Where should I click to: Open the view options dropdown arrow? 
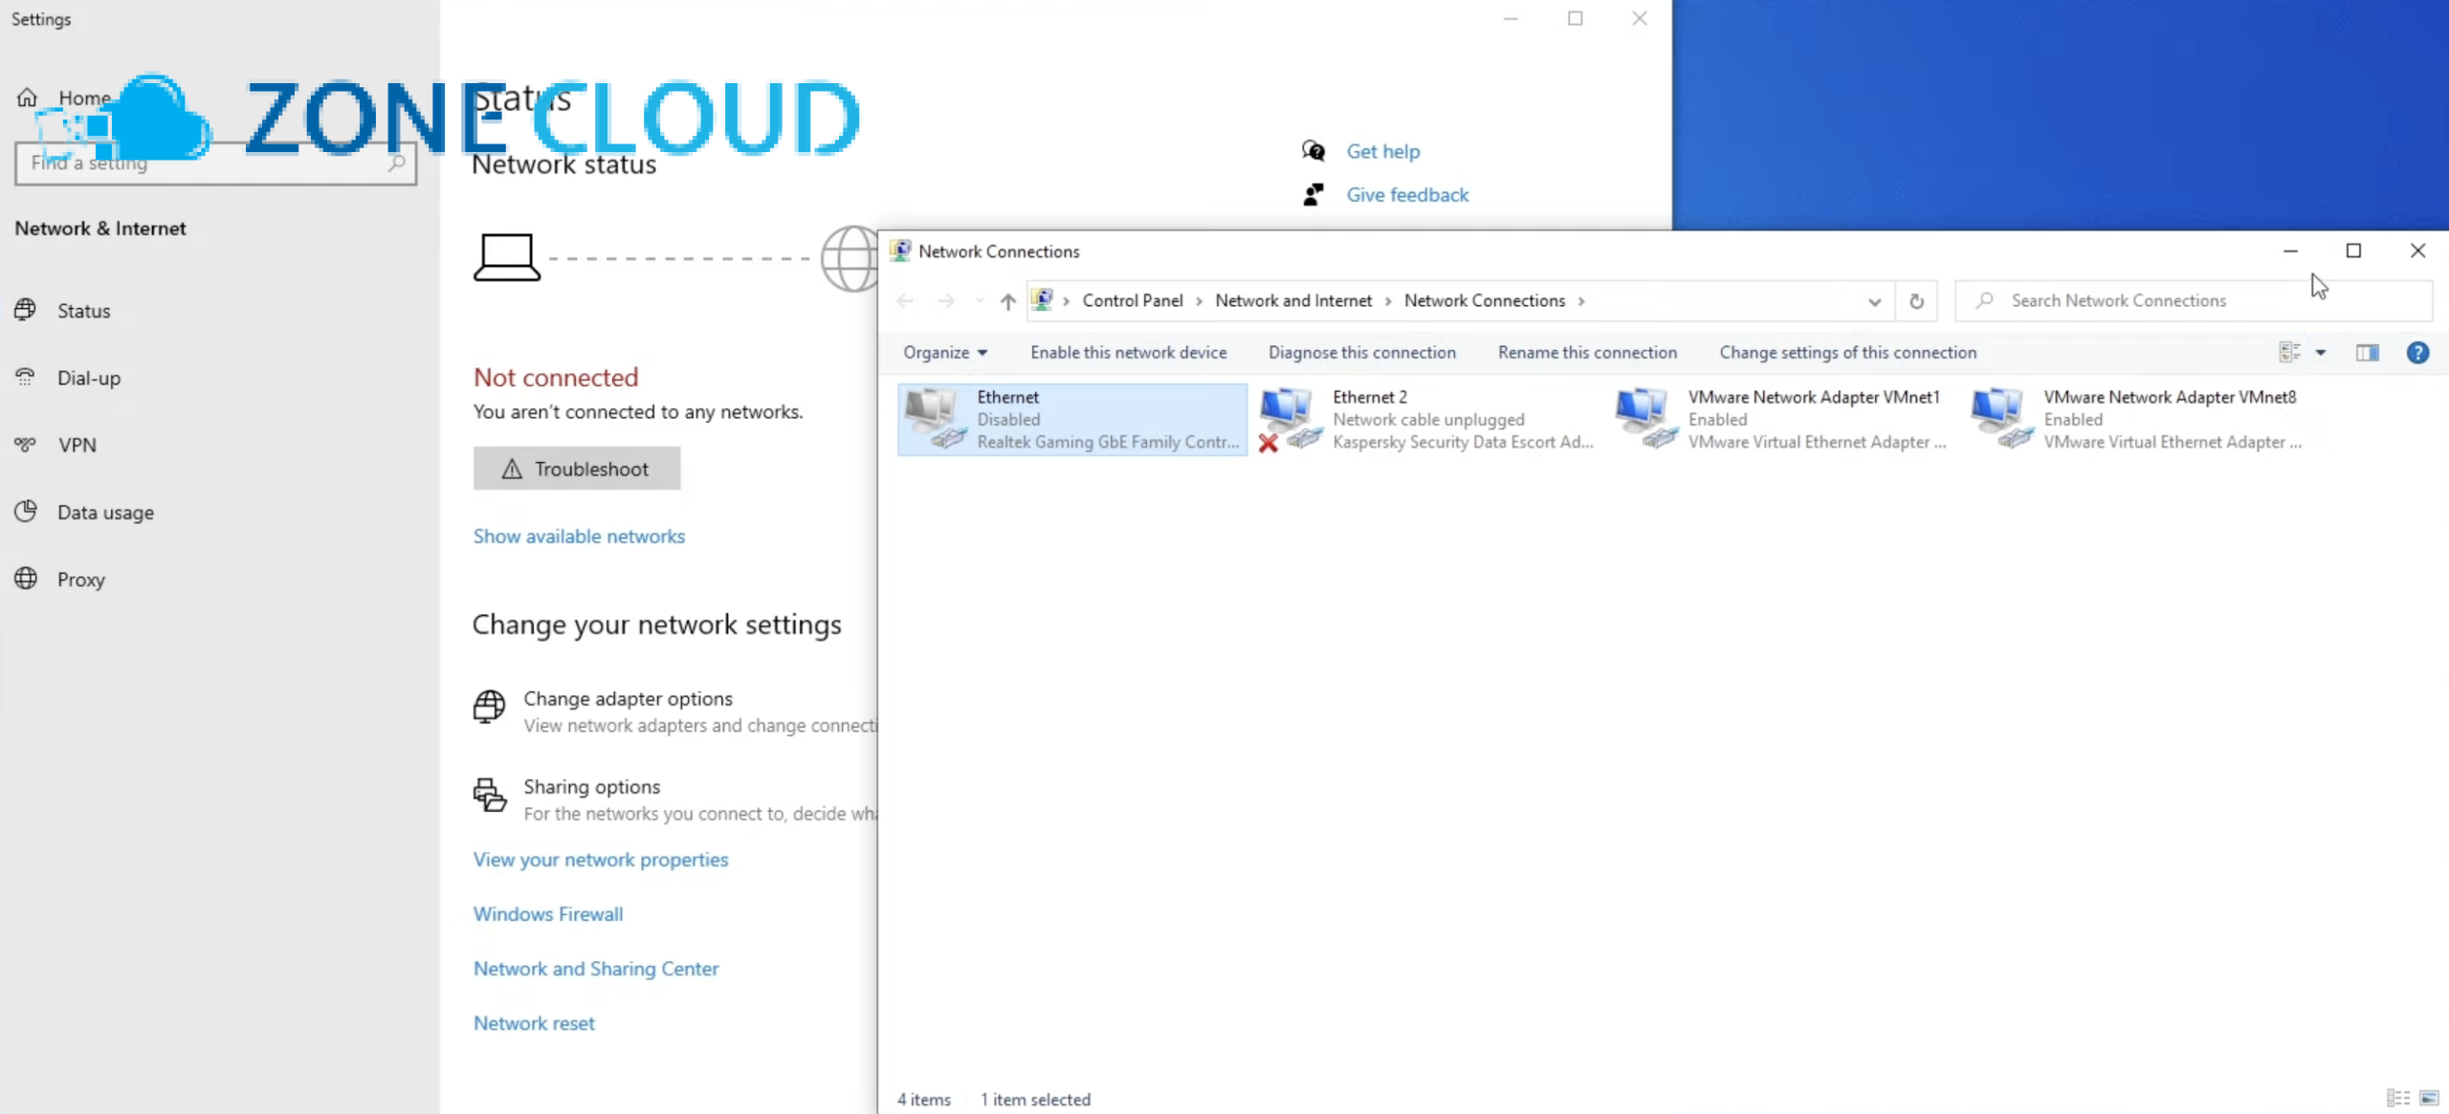[x=2320, y=353]
